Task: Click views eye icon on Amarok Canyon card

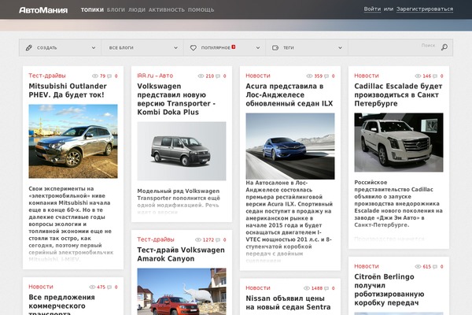Action: [x=198, y=240]
